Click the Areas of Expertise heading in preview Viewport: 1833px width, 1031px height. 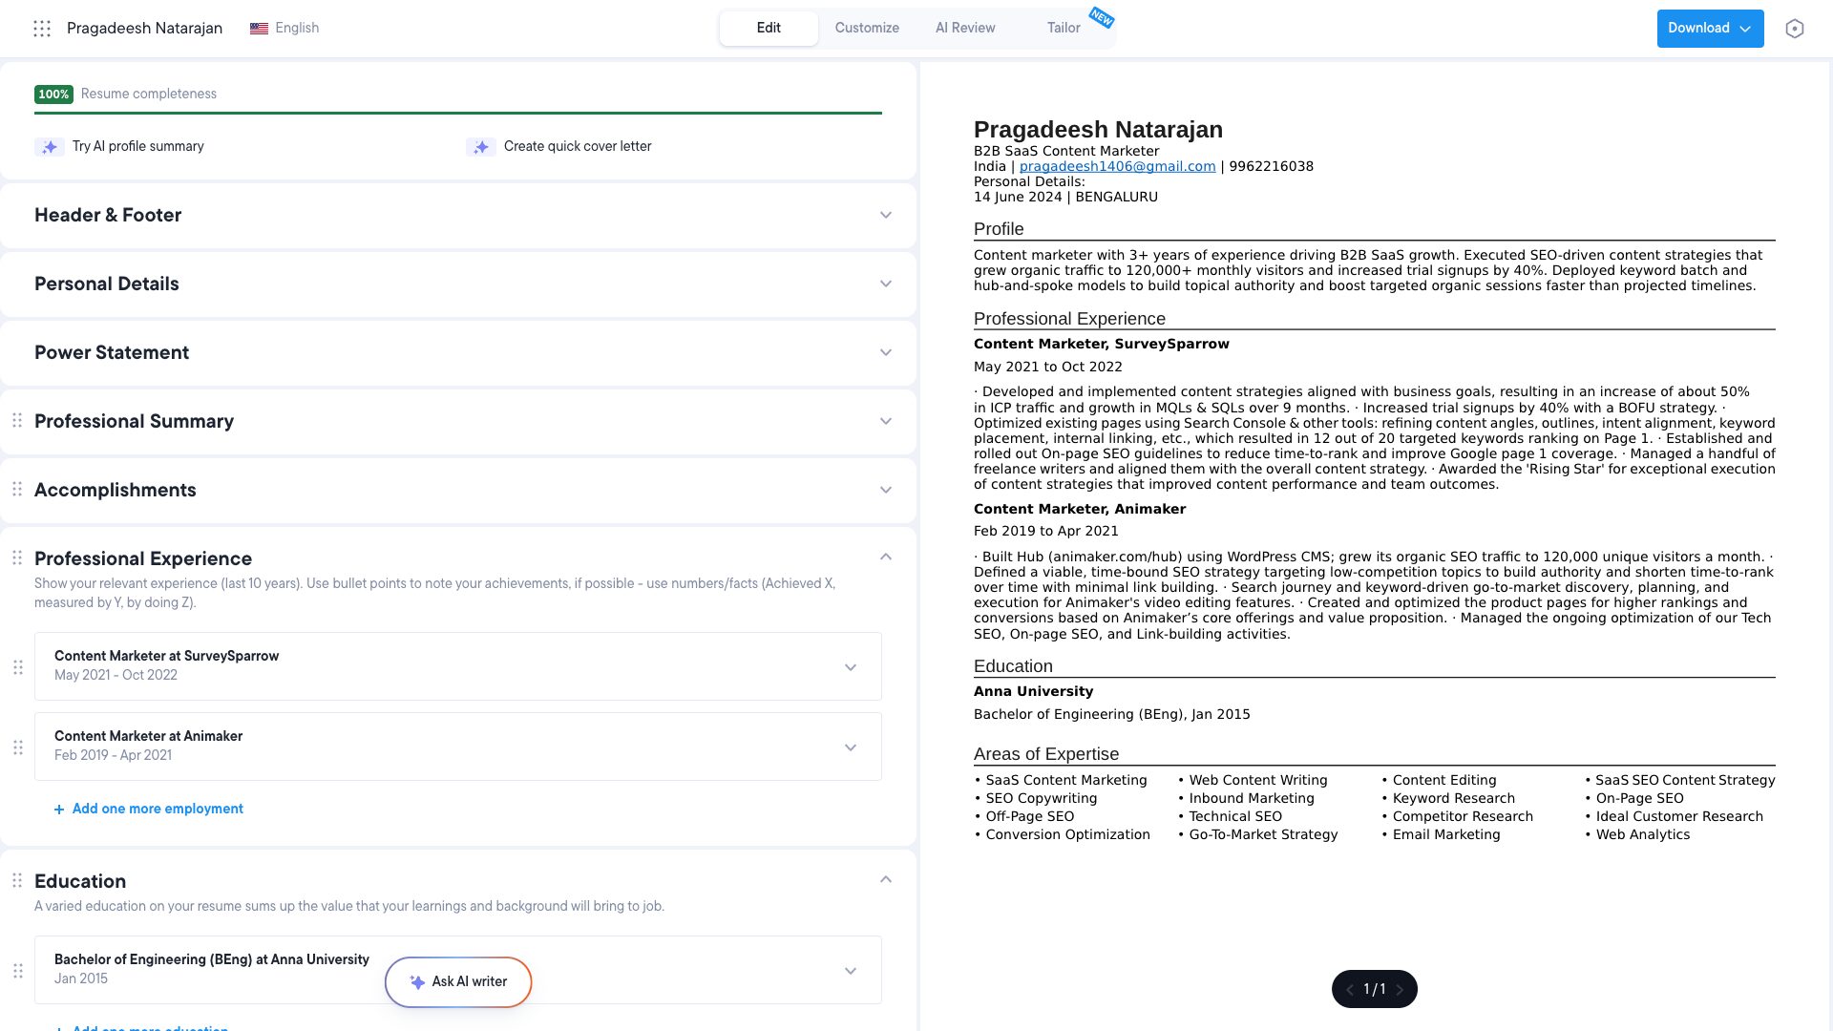click(x=1046, y=755)
